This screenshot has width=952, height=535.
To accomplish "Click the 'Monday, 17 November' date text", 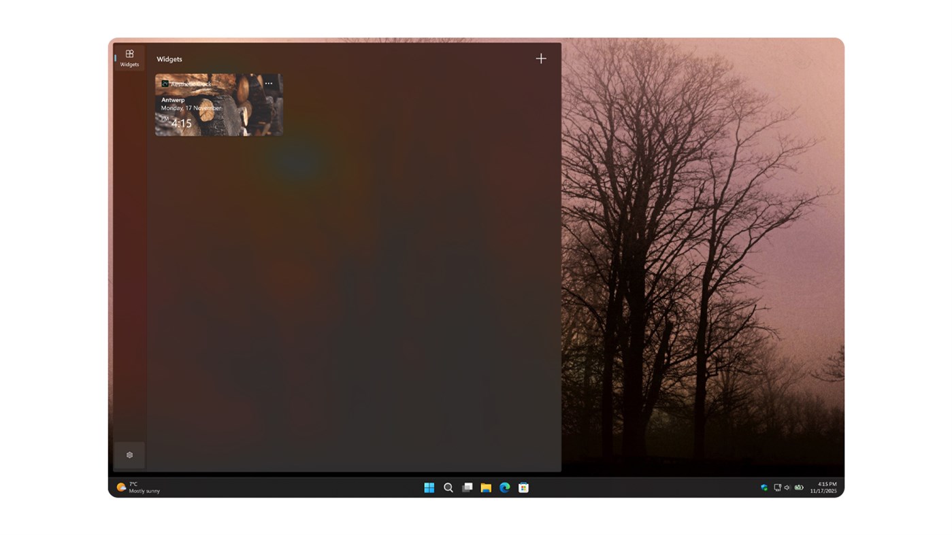I will click(191, 108).
